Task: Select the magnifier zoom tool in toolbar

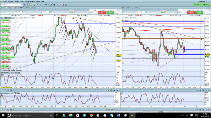Action: [x=37, y=5]
